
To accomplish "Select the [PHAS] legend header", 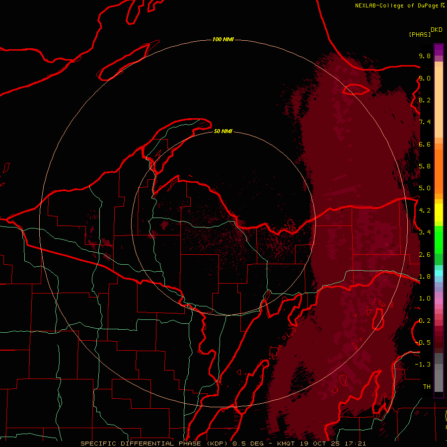I will pos(420,34).
